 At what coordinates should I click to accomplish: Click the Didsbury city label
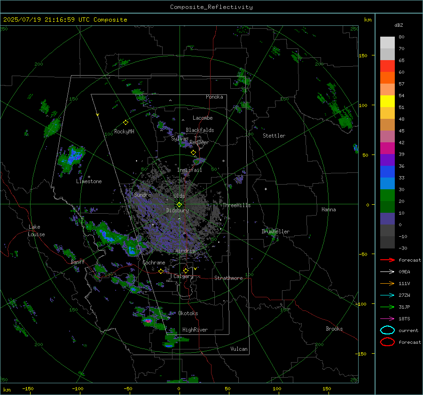pos(178,210)
